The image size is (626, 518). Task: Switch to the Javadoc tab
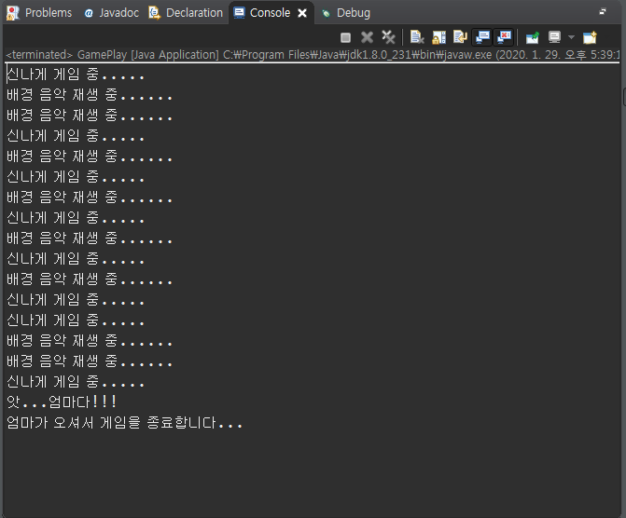point(111,13)
